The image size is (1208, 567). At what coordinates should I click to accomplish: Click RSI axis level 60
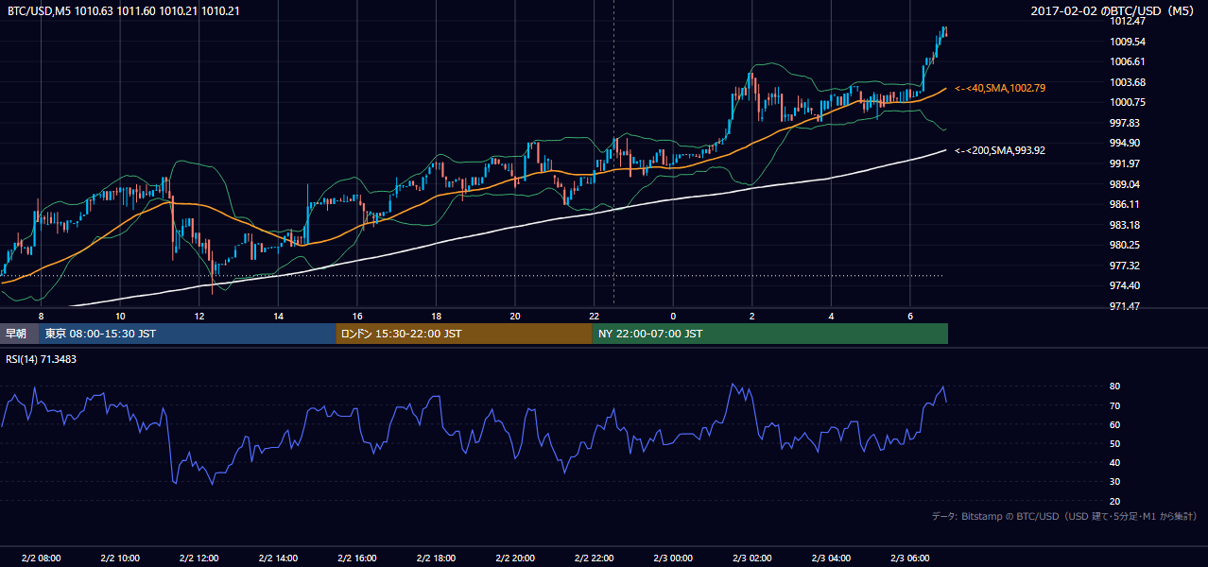(1115, 425)
